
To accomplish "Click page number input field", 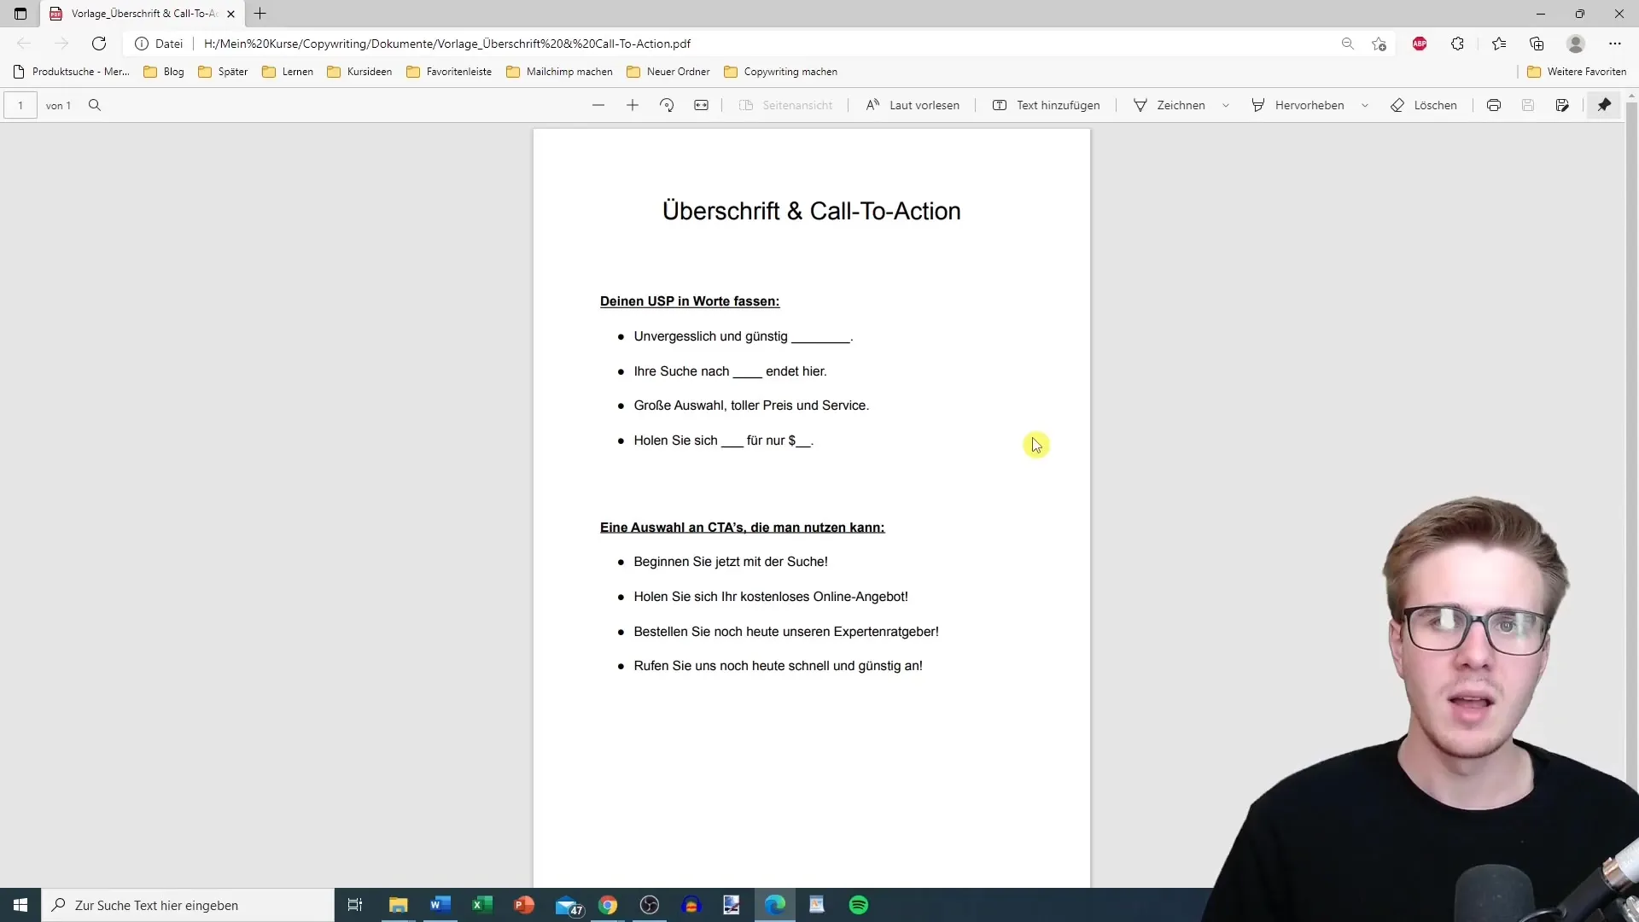I will (20, 105).
